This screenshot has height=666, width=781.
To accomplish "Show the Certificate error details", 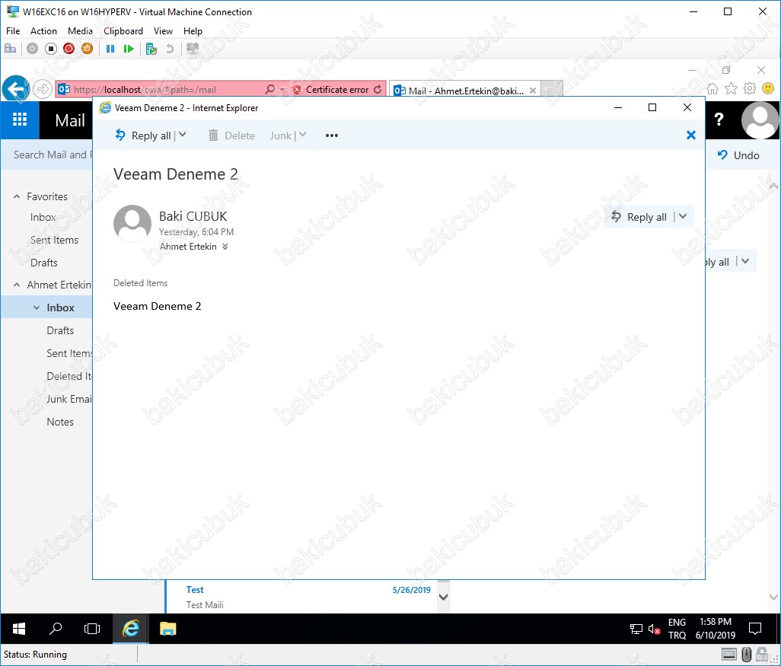I will 331,90.
